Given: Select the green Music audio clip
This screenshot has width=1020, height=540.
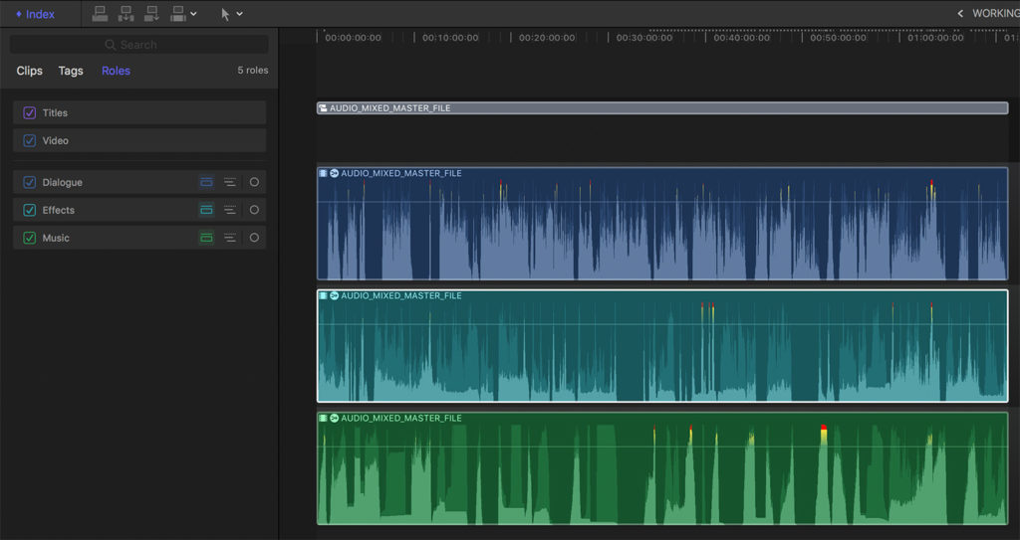Looking at the screenshot, I should (x=662, y=468).
